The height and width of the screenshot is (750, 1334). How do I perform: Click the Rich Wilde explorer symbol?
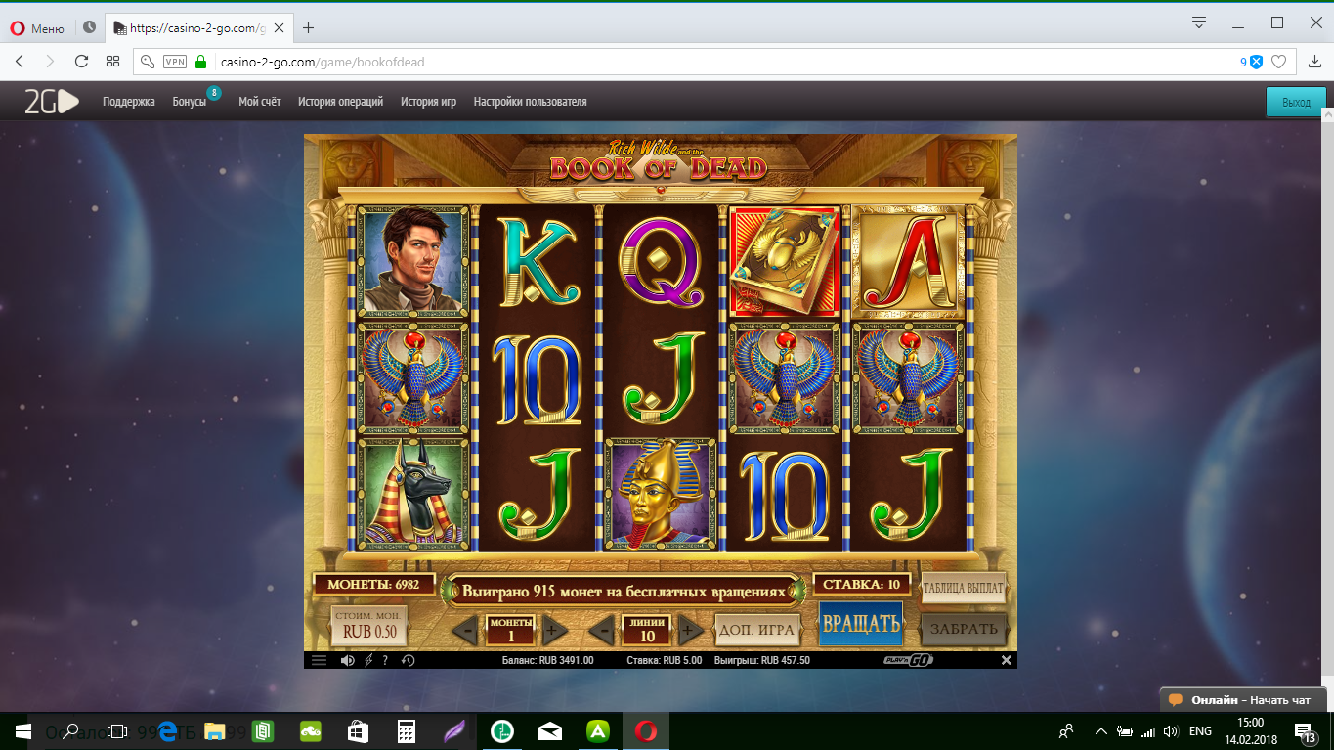[x=413, y=260]
